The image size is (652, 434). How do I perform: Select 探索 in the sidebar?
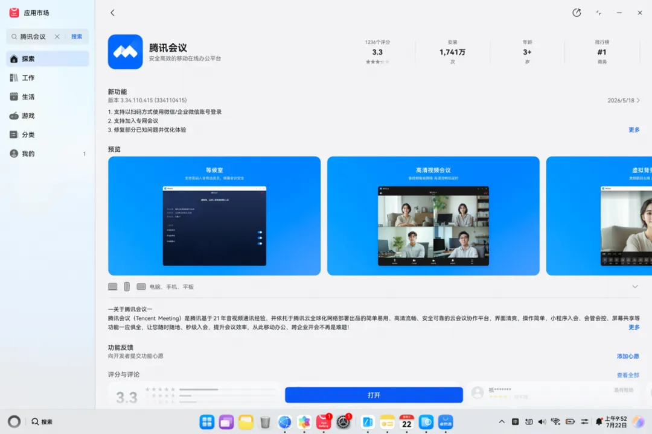coord(48,58)
